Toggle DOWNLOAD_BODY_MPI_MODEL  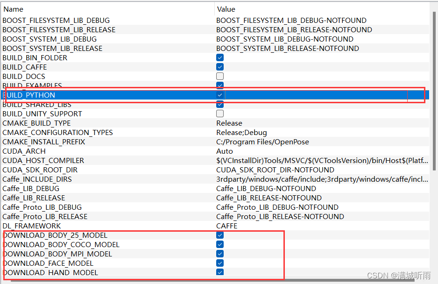click(219, 253)
